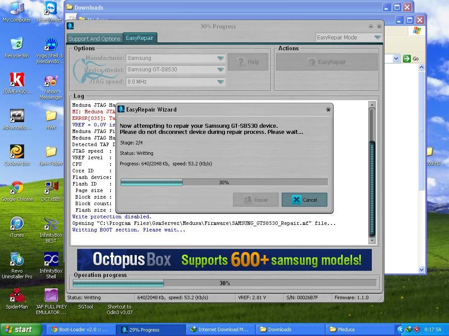Click Log scrollbar down arrow
This screenshot has height=336, width=449.
point(372,241)
